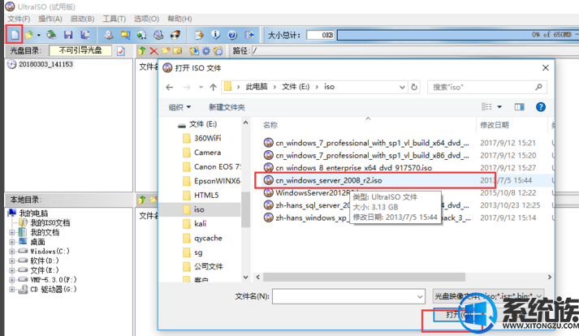Click the blue gear Settings icon
The height and width of the screenshot is (336, 579).
tap(206, 51)
